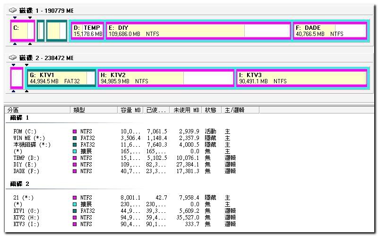Select the DADE (F:) list row

pos(125,171)
